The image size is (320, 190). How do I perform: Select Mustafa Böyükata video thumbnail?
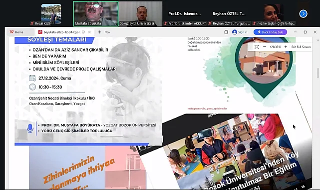[95, 13]
